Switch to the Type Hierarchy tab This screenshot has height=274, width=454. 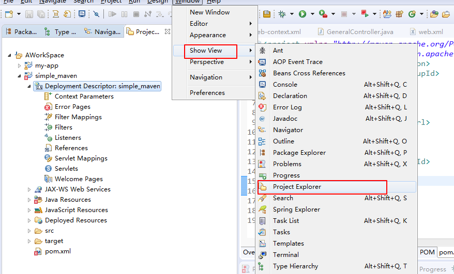pyautogui.click(x=60, y=32)
